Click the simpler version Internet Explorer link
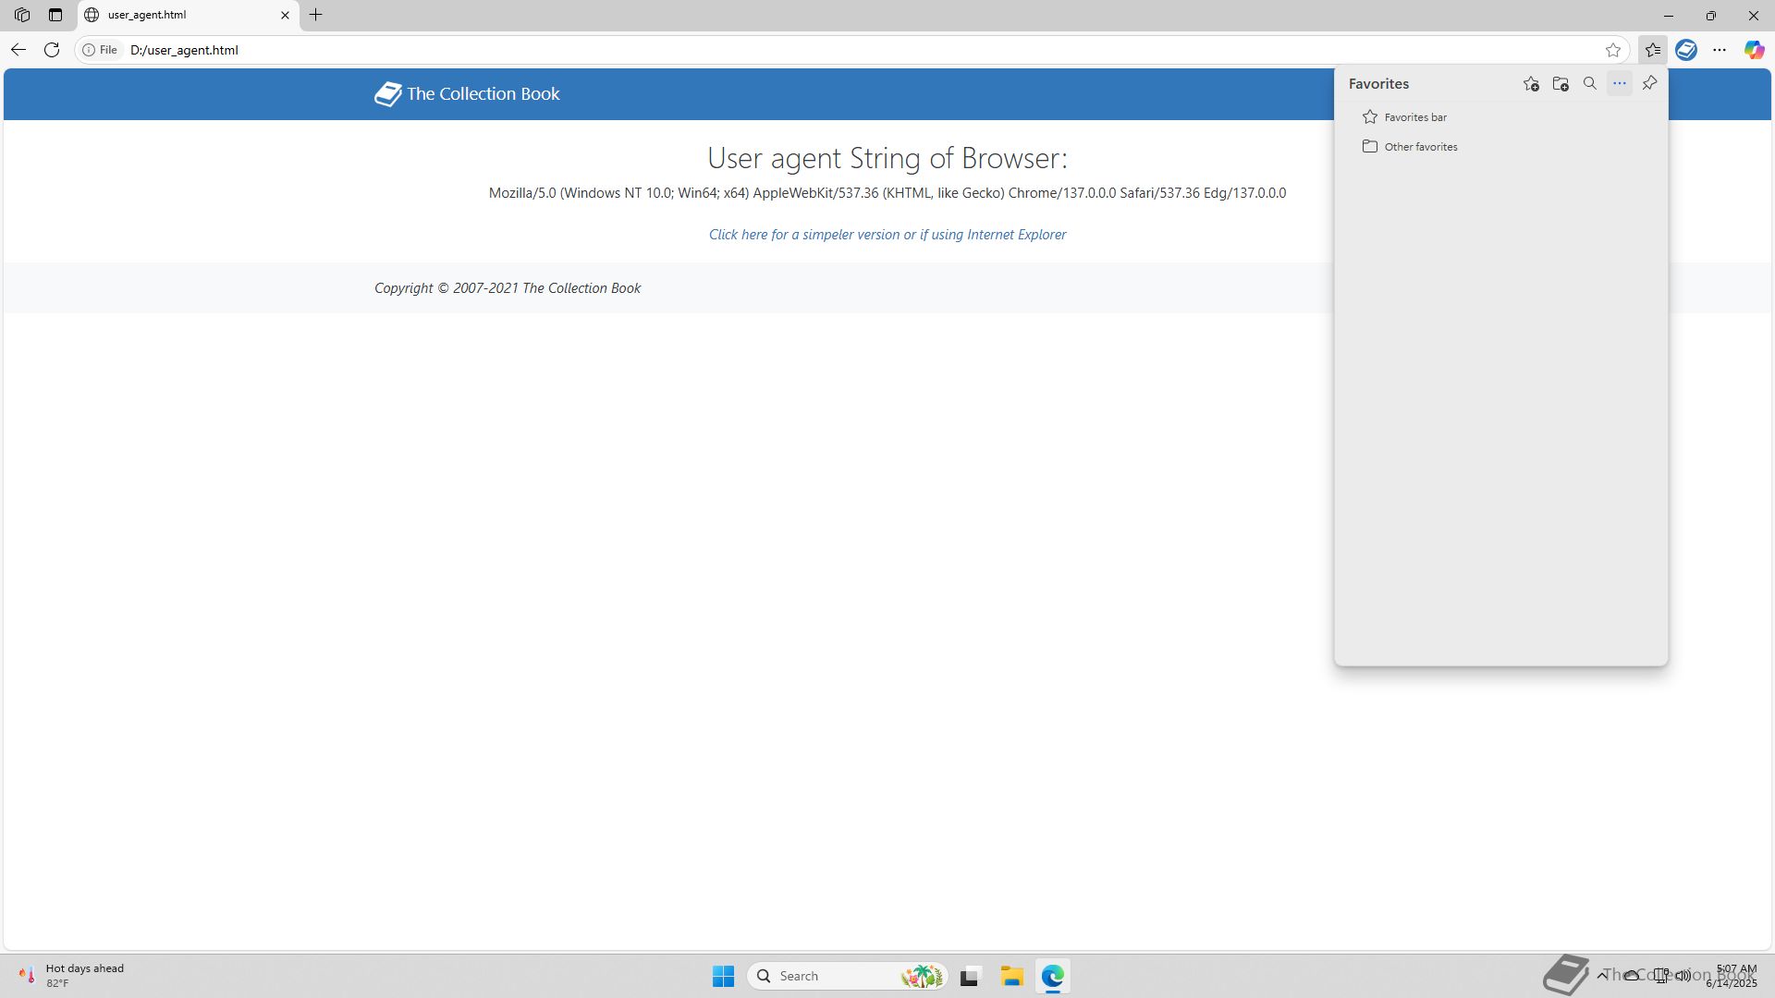Image resolution: width=1775 pixels, height=998 pixels. click(887, 235)
